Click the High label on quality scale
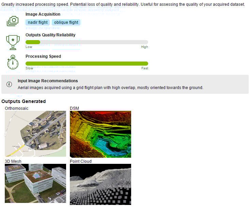Viewport: 249px width, 207px height. click(x=144, y=47)
